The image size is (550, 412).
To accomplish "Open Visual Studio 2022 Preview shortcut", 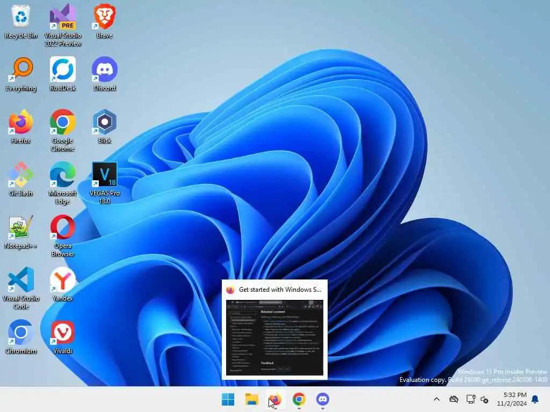I will [63, 25].
